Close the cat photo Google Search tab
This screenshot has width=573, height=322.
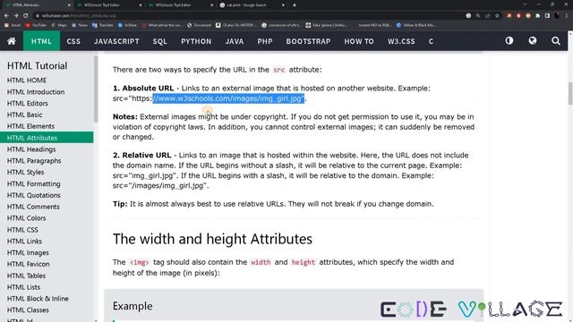tap(283, 5)
